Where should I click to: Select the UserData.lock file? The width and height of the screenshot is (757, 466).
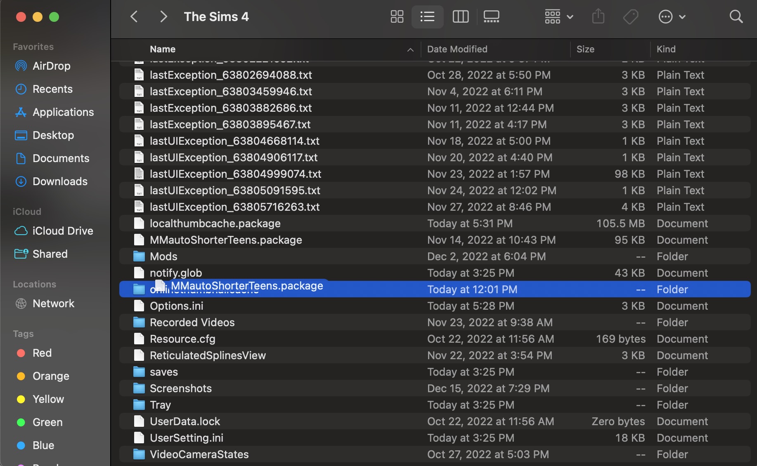(435, 421)
